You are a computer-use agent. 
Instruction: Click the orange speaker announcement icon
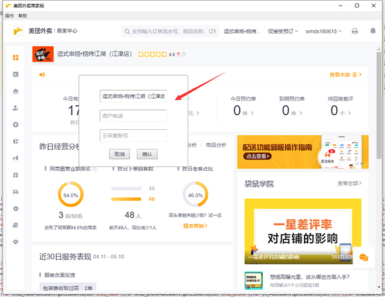pyautogui.click(x=42, y=75)
